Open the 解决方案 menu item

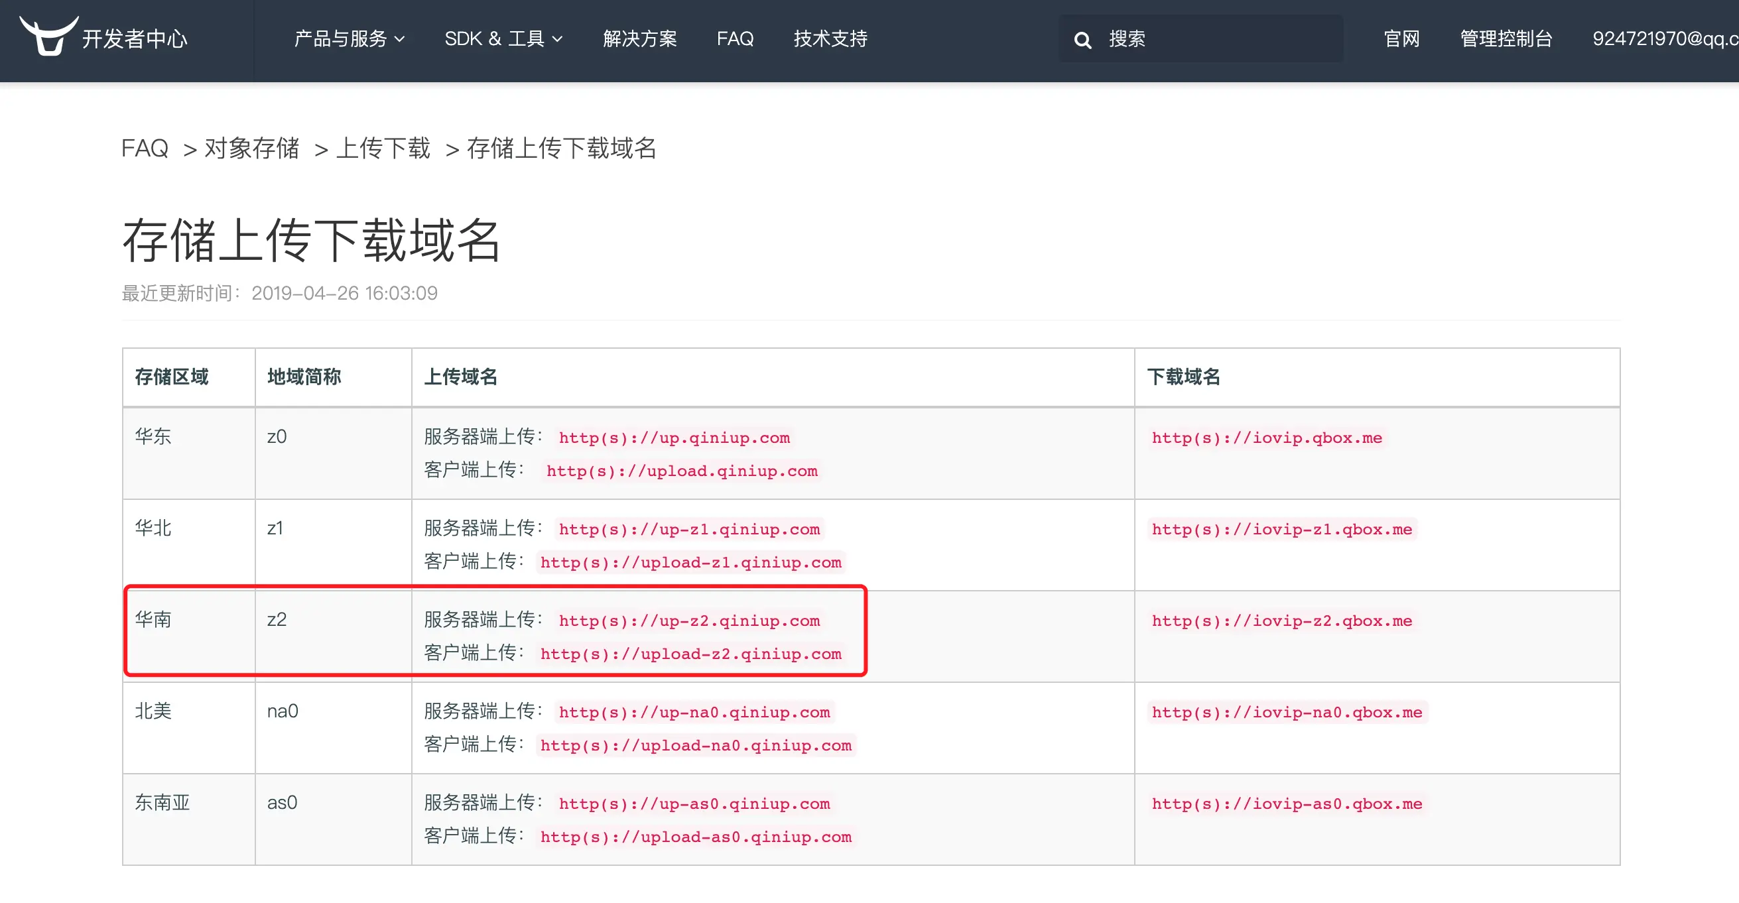(x=639, y=39)
